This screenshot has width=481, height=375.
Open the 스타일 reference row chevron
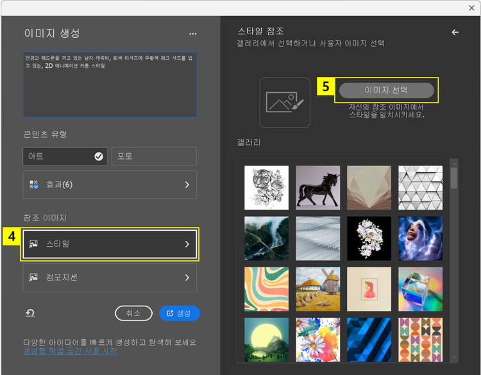coord(187,244)
